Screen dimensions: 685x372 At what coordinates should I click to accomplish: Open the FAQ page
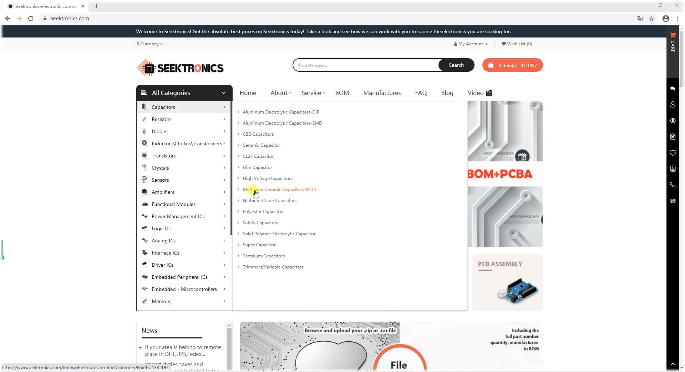coord(421,93)
